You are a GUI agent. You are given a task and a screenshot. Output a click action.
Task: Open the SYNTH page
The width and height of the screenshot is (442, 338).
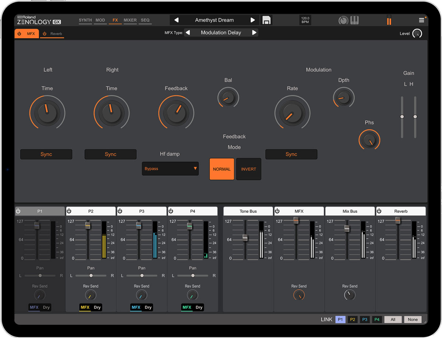coord(85,20)
